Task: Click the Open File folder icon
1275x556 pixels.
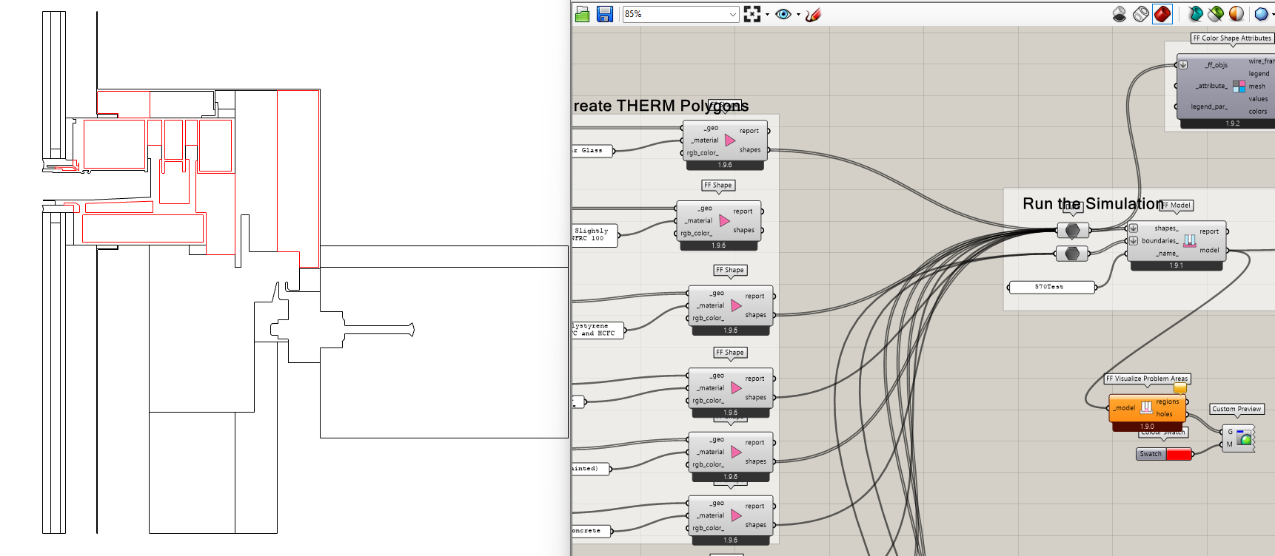Action: coord(582,14)
